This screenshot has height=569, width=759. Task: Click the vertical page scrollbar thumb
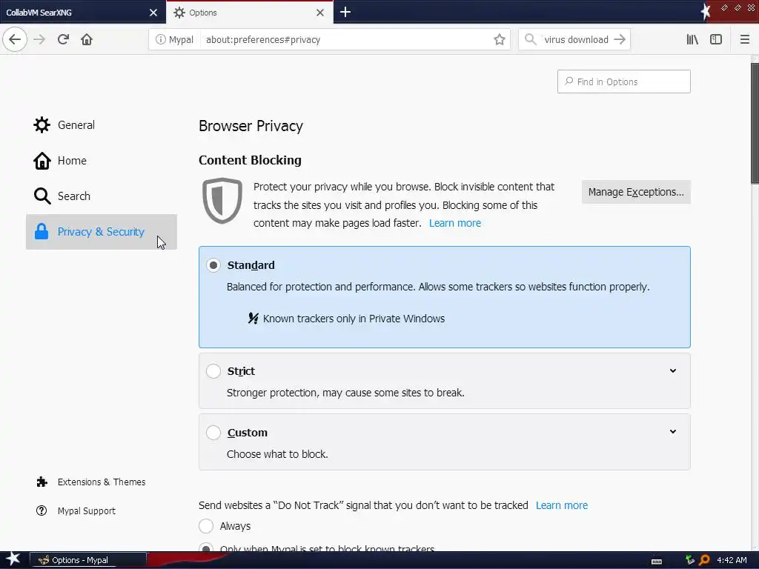point(755,122)
